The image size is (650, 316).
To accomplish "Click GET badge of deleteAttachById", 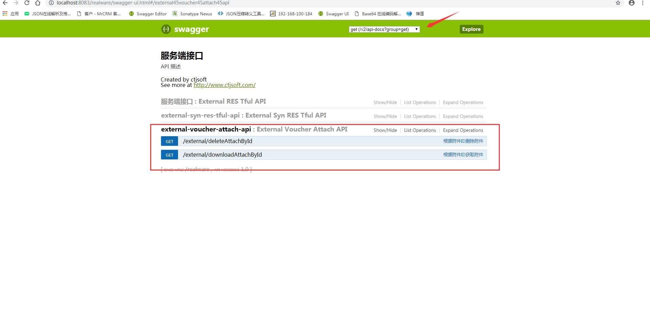I will [170, 141].
